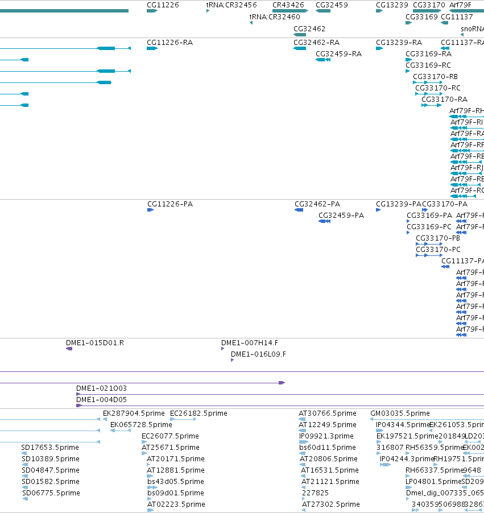
Task: Click the AT30766.5prime EST label
Action: pyautogui.click(x=327, y=413)
